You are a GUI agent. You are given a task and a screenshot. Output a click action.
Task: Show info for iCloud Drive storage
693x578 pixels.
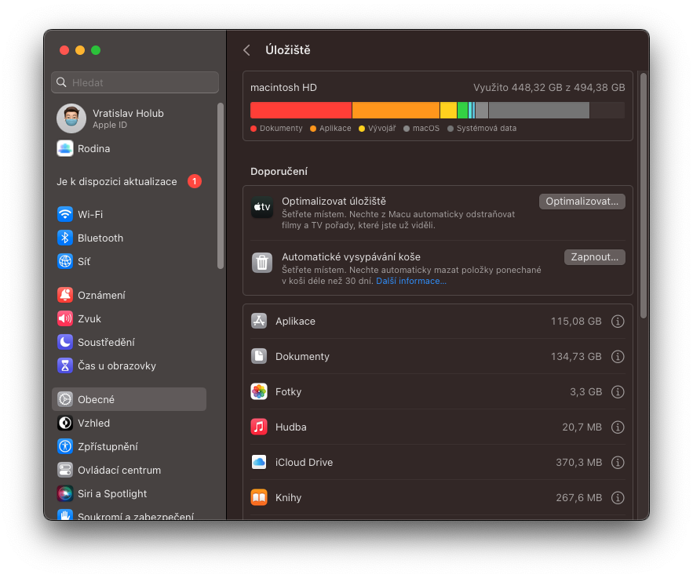618,462
